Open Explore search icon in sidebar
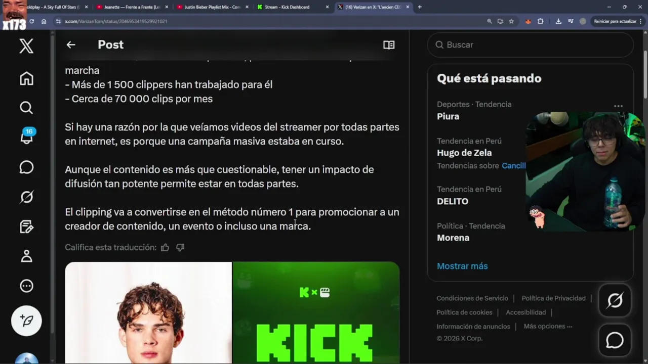 click(26, 108)
